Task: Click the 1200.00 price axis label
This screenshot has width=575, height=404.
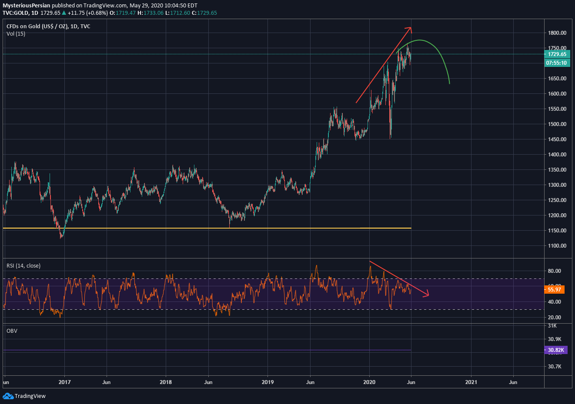Action: 557,215
